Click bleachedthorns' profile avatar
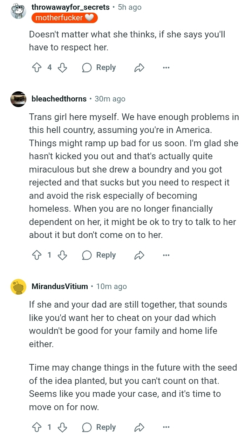Image resolution: width=252 pixels, height=435 pixels. [19, 99]
